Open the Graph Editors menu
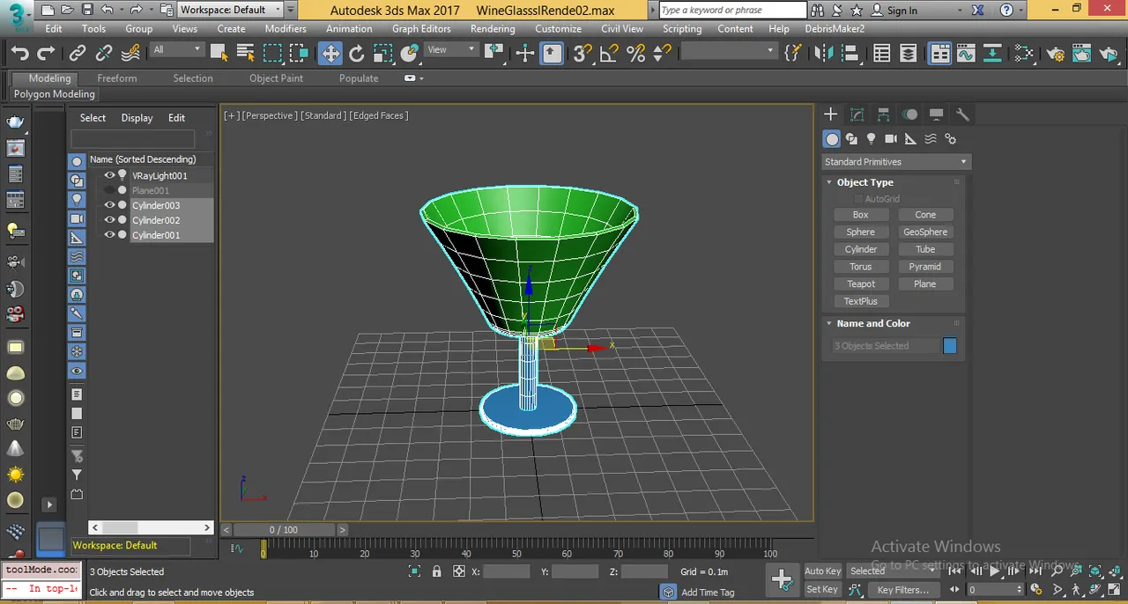The image size is (1128, 604). (x=421, y=28)
